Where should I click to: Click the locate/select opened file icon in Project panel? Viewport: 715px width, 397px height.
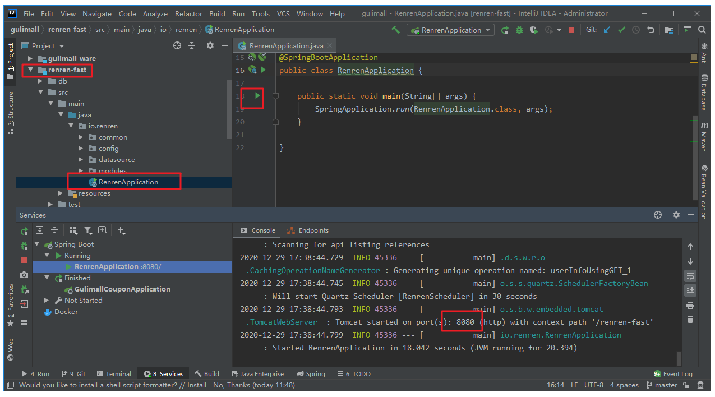177,45
